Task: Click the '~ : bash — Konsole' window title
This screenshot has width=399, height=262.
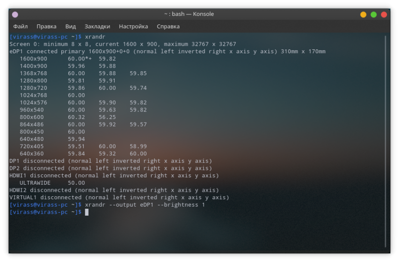Action: [199, 15]
